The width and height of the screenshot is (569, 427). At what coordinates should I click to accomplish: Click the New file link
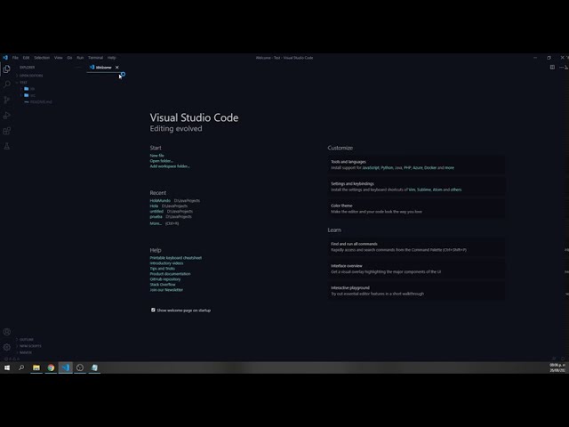[x=156, y=156]
